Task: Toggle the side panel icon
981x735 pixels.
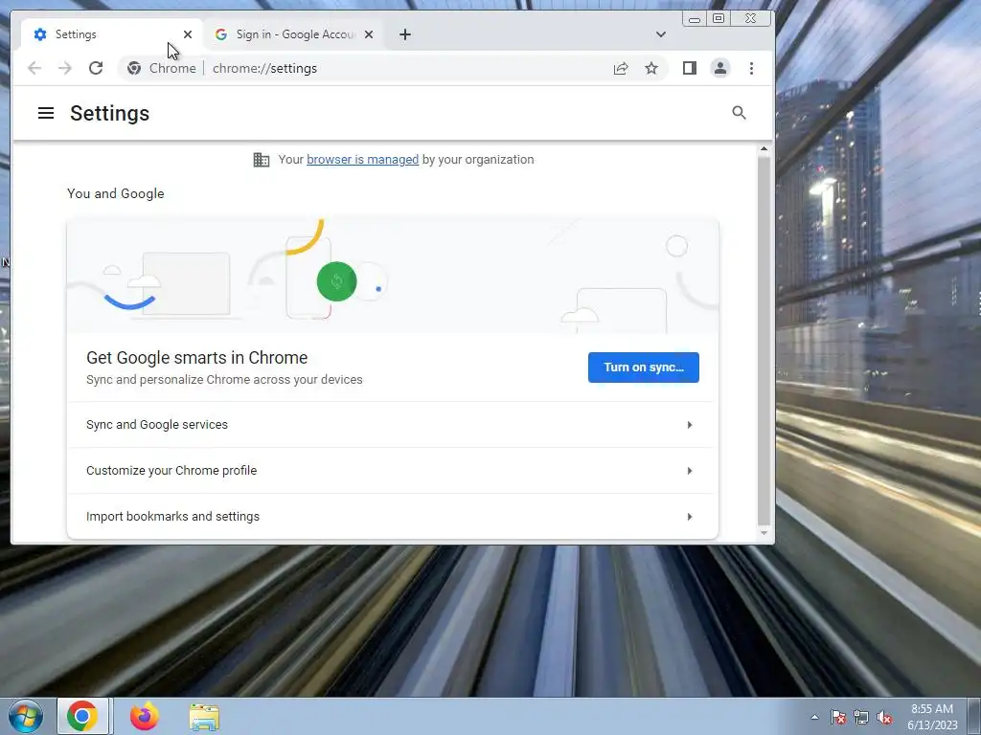Action: [690, 68]
